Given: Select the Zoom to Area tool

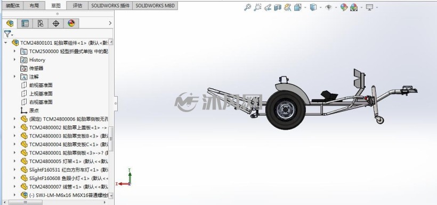Looking at the screenshot, I should pos(257,7).
